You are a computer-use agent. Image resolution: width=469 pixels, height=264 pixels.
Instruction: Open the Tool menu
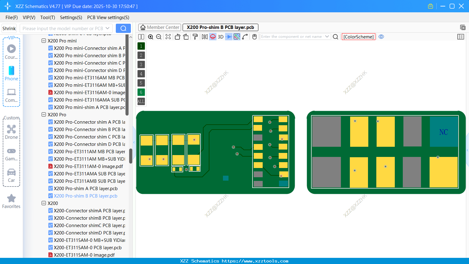[47, 18]
